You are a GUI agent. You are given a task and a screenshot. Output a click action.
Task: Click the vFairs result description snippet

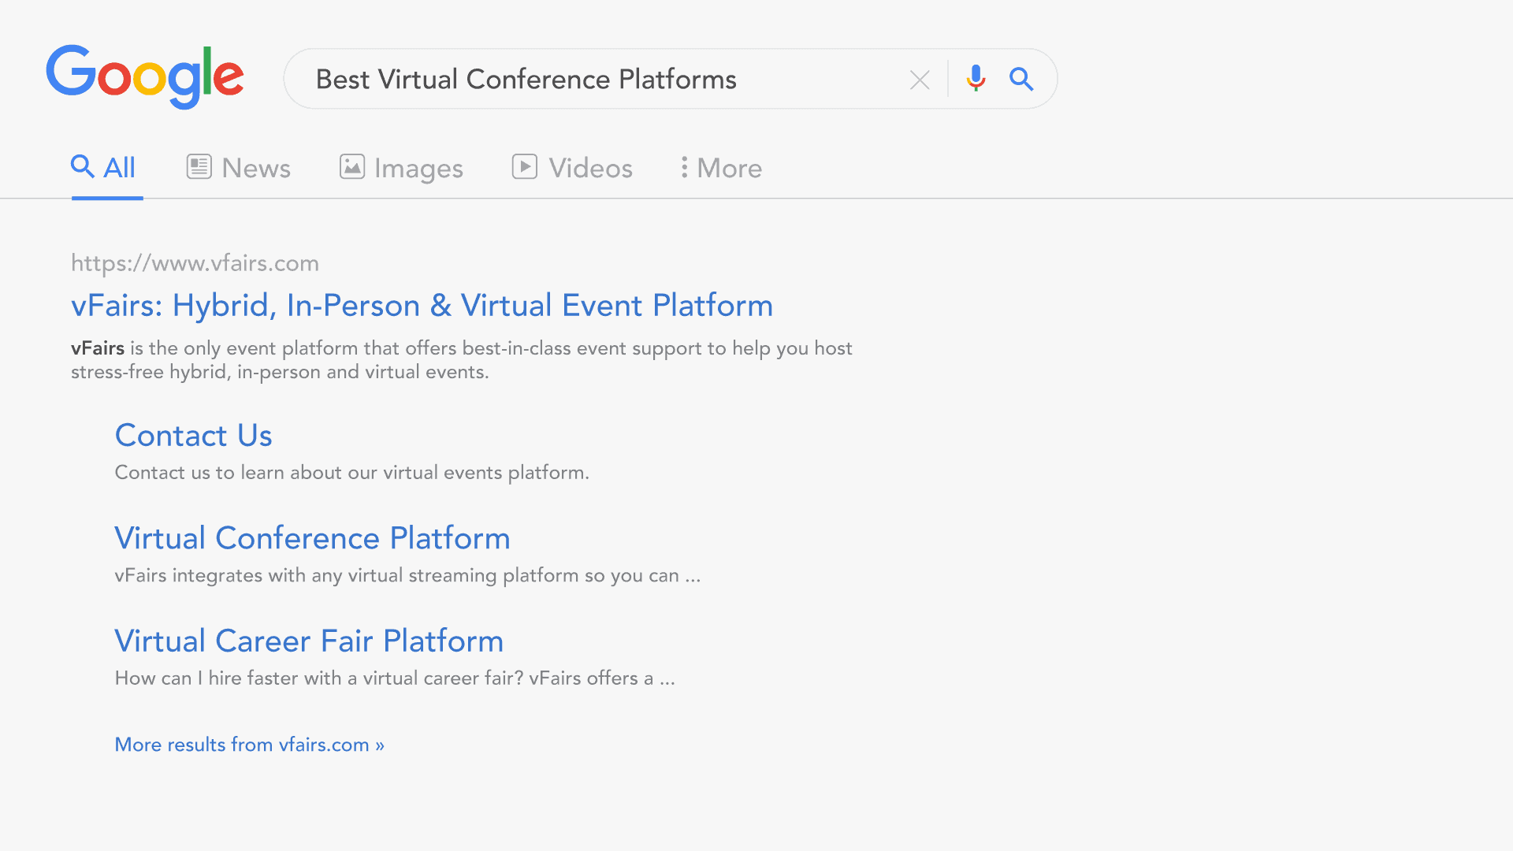tap(462, 360)
